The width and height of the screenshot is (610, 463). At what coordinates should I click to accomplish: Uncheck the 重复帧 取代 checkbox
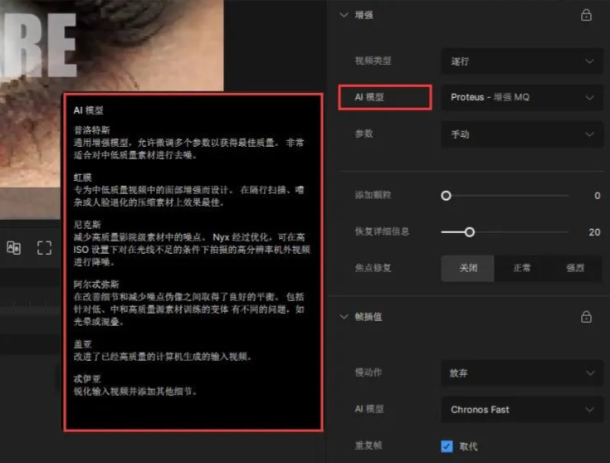pyautogui.click(x=447, y=446)
